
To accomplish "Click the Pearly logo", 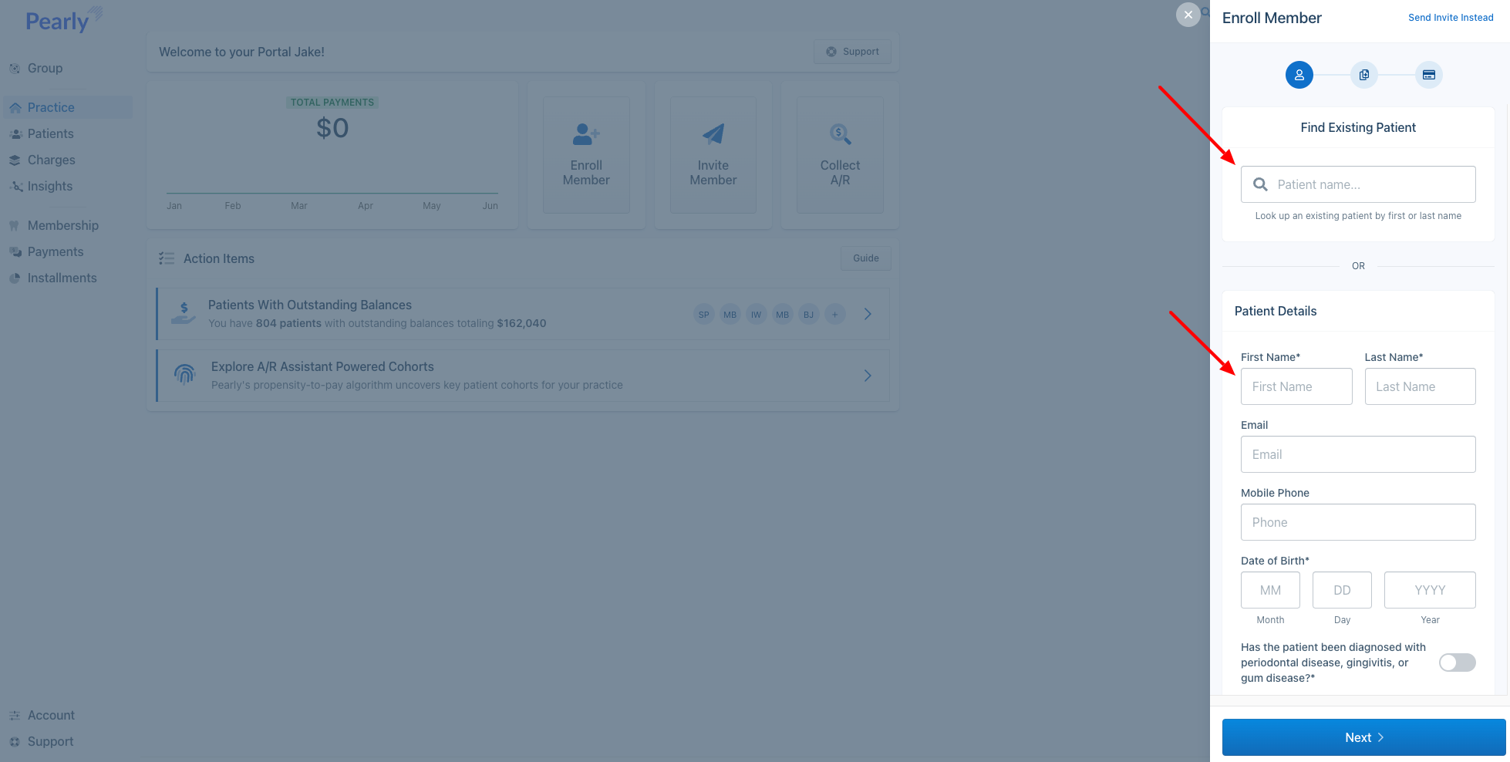I will (x=63, y=20).
